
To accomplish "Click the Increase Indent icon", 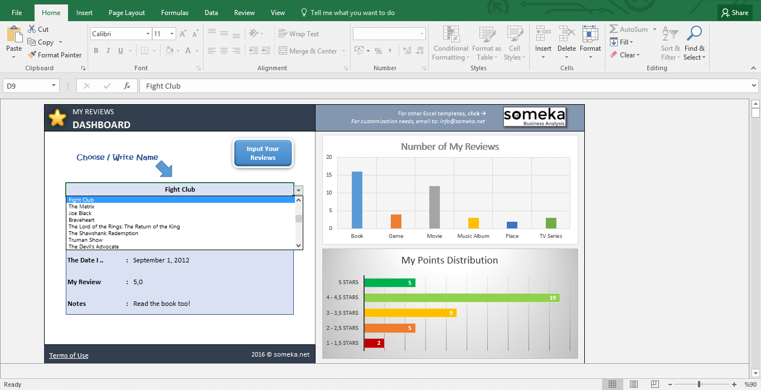I will click(266, 51).
